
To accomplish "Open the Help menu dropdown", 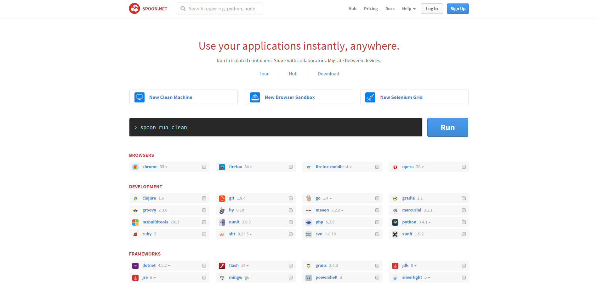I will [409, 9].
